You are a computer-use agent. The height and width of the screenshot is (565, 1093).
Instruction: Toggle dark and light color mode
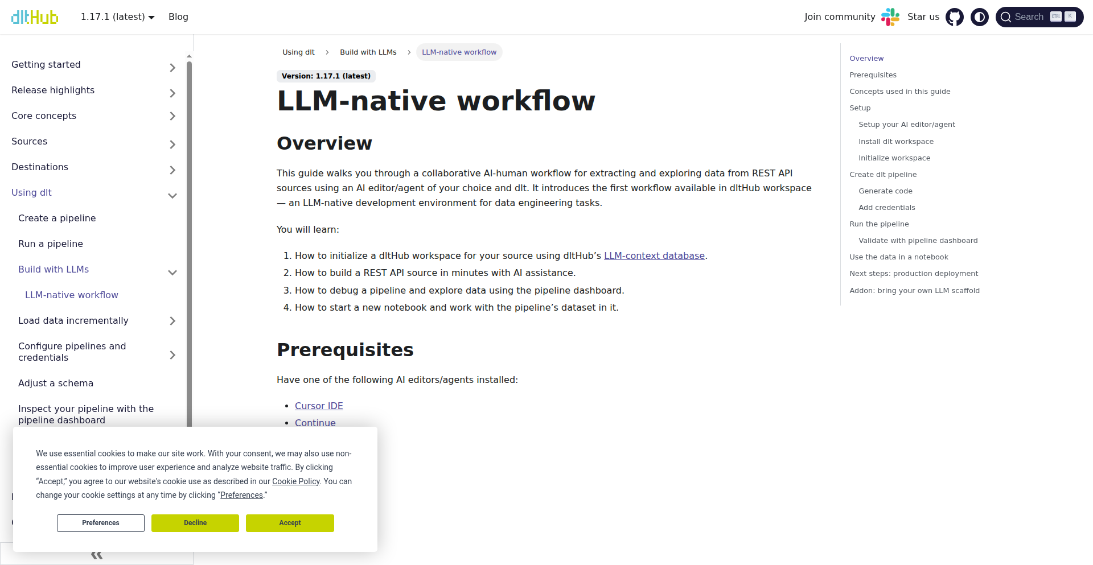point(980,17)
